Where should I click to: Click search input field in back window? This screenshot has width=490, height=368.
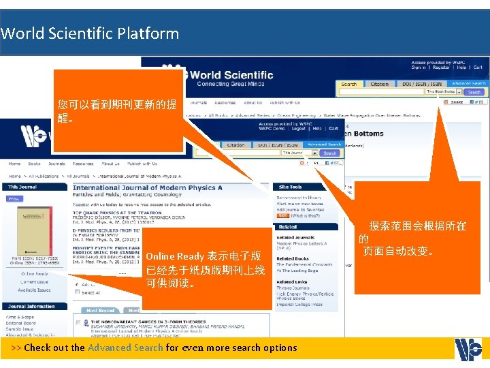381,92
